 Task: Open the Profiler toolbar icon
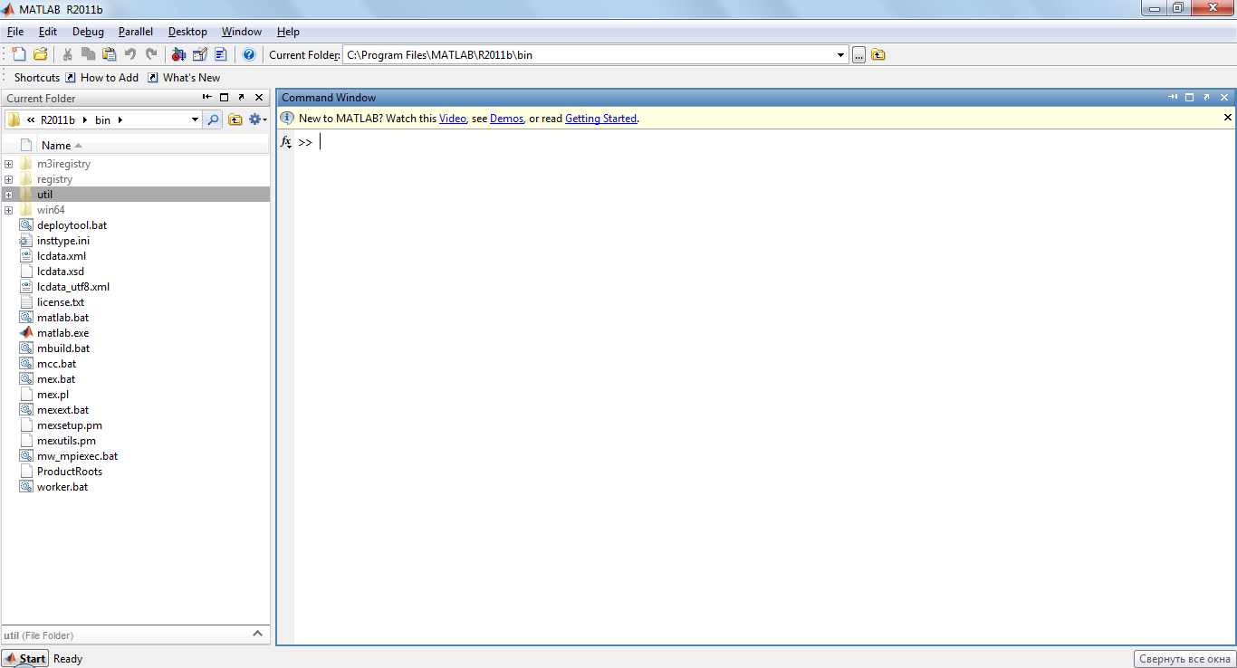(x=221, y=54)
